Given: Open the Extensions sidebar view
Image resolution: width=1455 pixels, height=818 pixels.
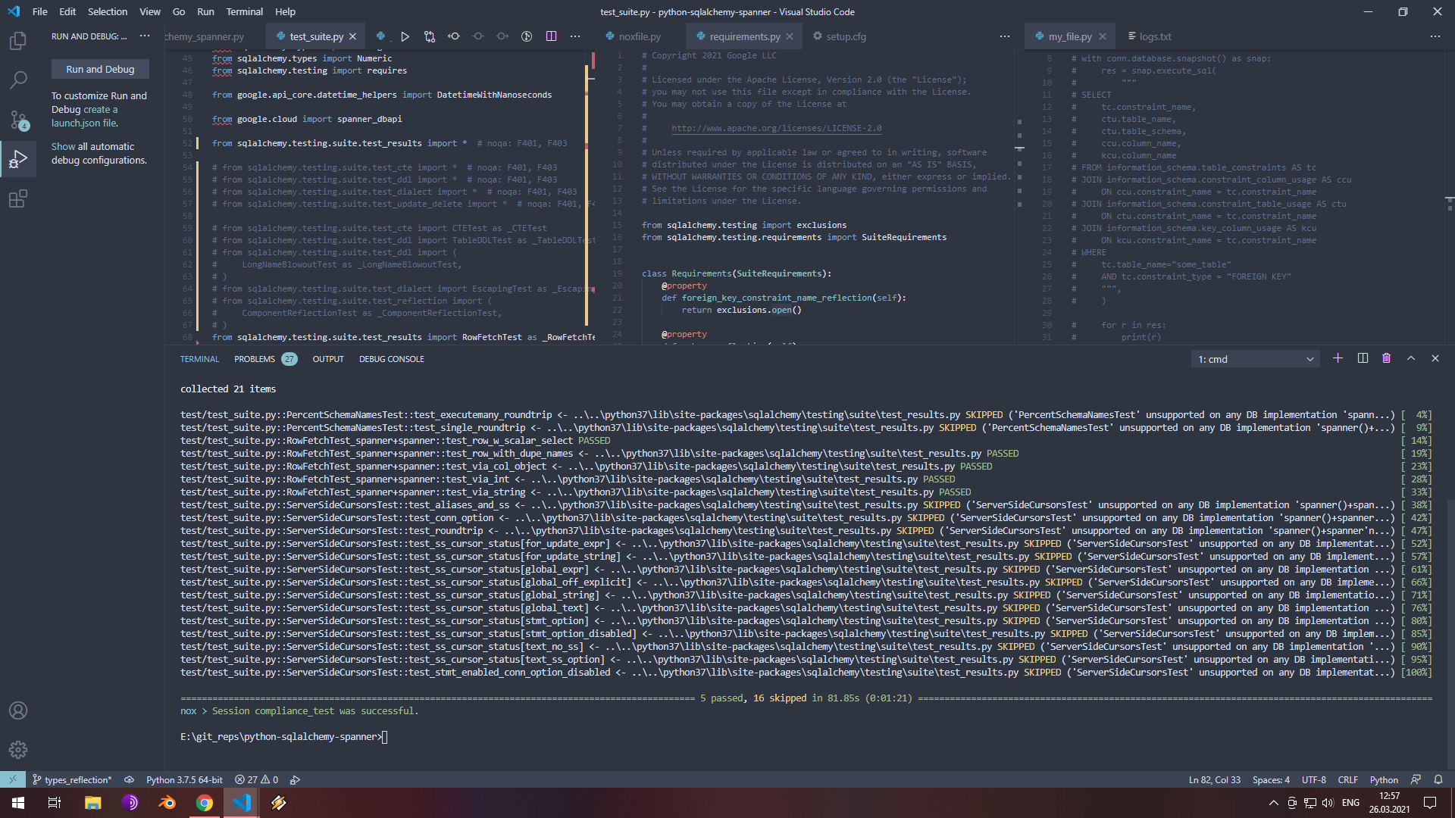Looking at the screenshot, I should point(18,199).
